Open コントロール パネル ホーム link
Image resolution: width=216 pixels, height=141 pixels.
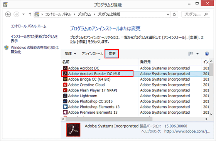pos(29,26)
